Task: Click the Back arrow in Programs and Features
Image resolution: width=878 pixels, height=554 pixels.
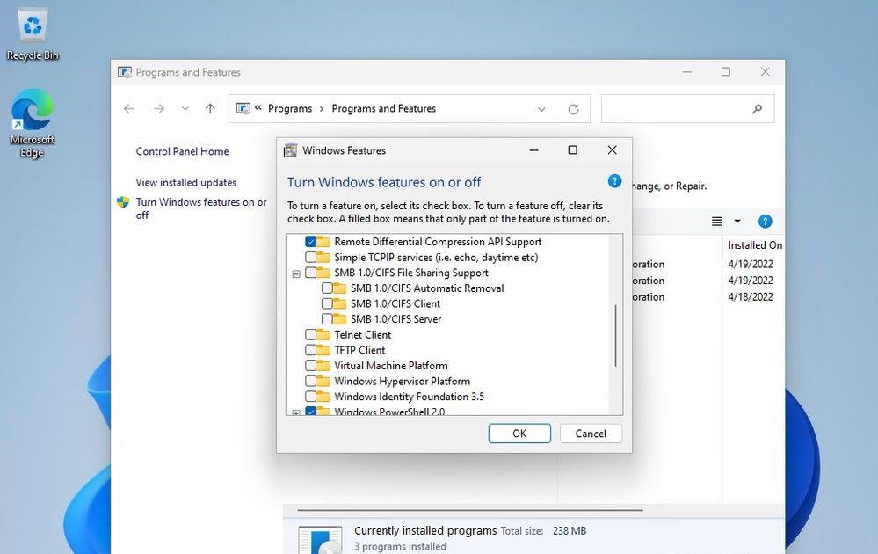Action: tap(129, 109)
